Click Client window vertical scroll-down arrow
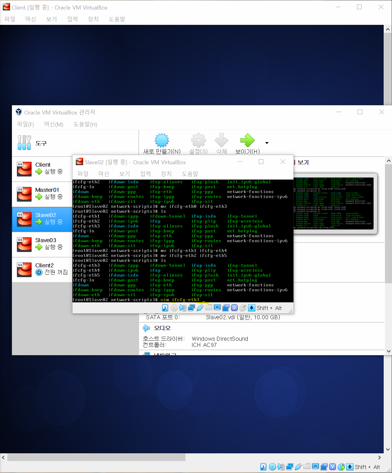This screenshot has height=473, width=392. click(388, 449)
